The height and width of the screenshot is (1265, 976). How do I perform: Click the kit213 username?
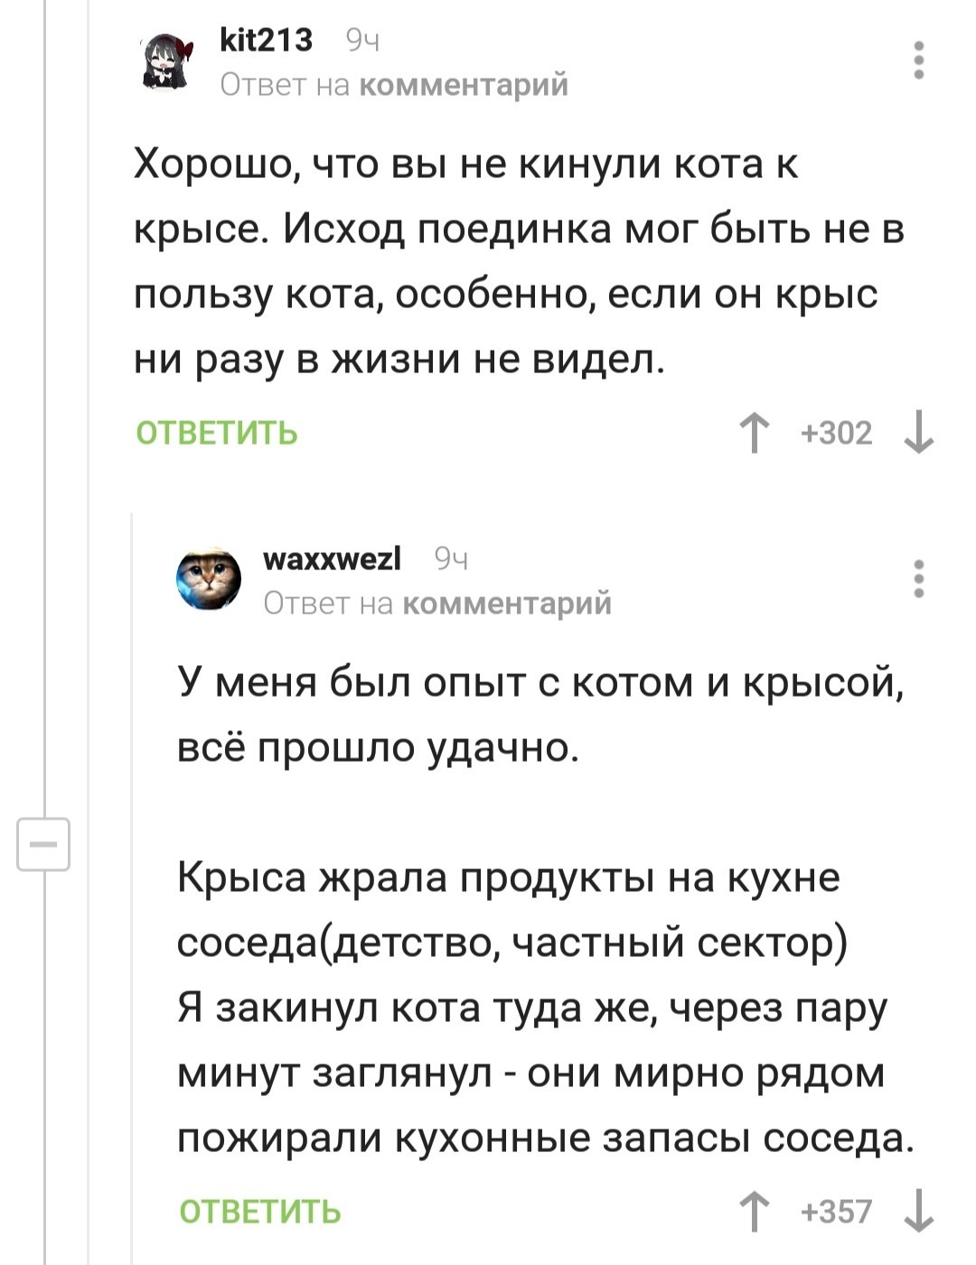tap(267, 40)
